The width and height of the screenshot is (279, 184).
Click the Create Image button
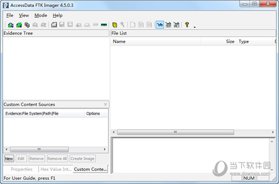click(x=83, y=159)
